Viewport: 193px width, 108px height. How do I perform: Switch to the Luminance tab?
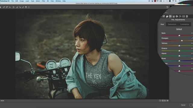(185, 24)
